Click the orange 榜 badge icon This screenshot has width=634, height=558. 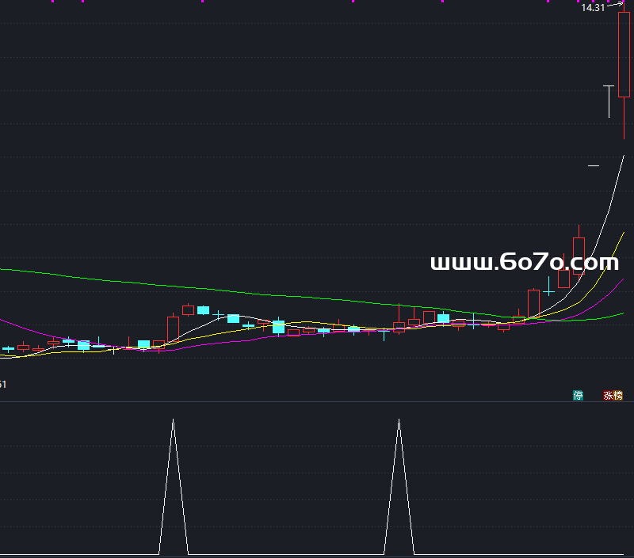click(x=617, y=395)
